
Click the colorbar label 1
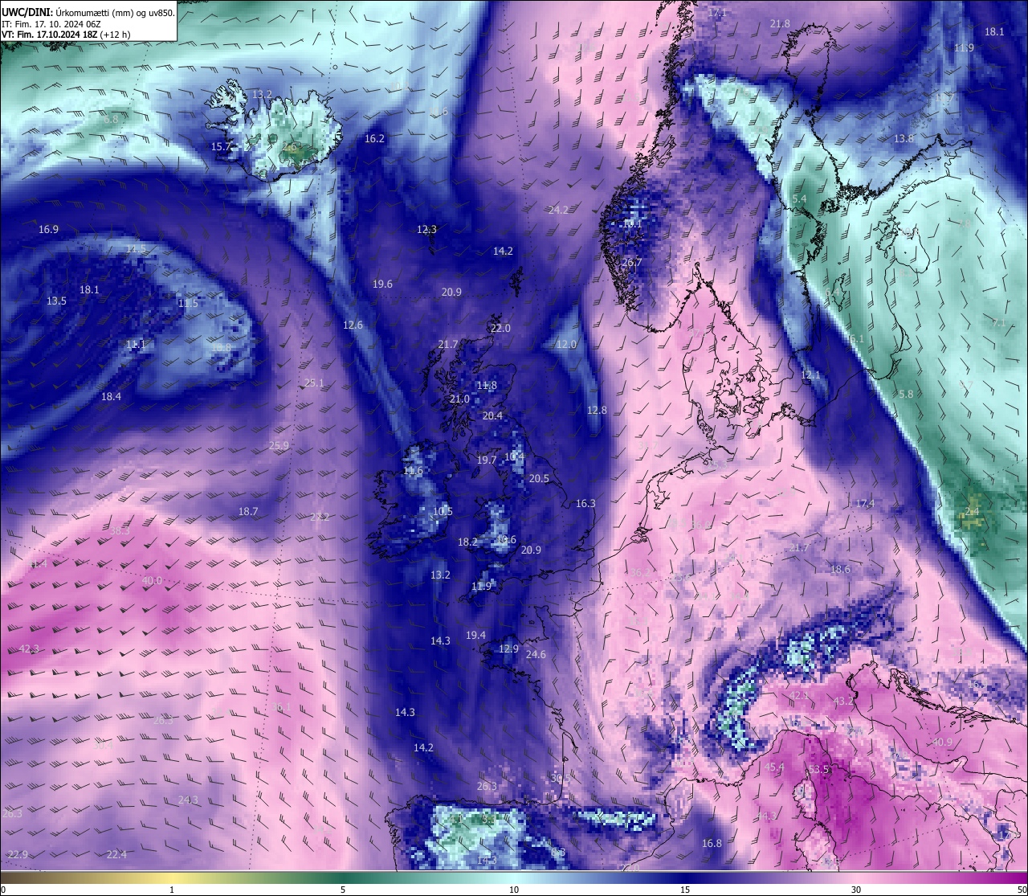click(172, 890)
